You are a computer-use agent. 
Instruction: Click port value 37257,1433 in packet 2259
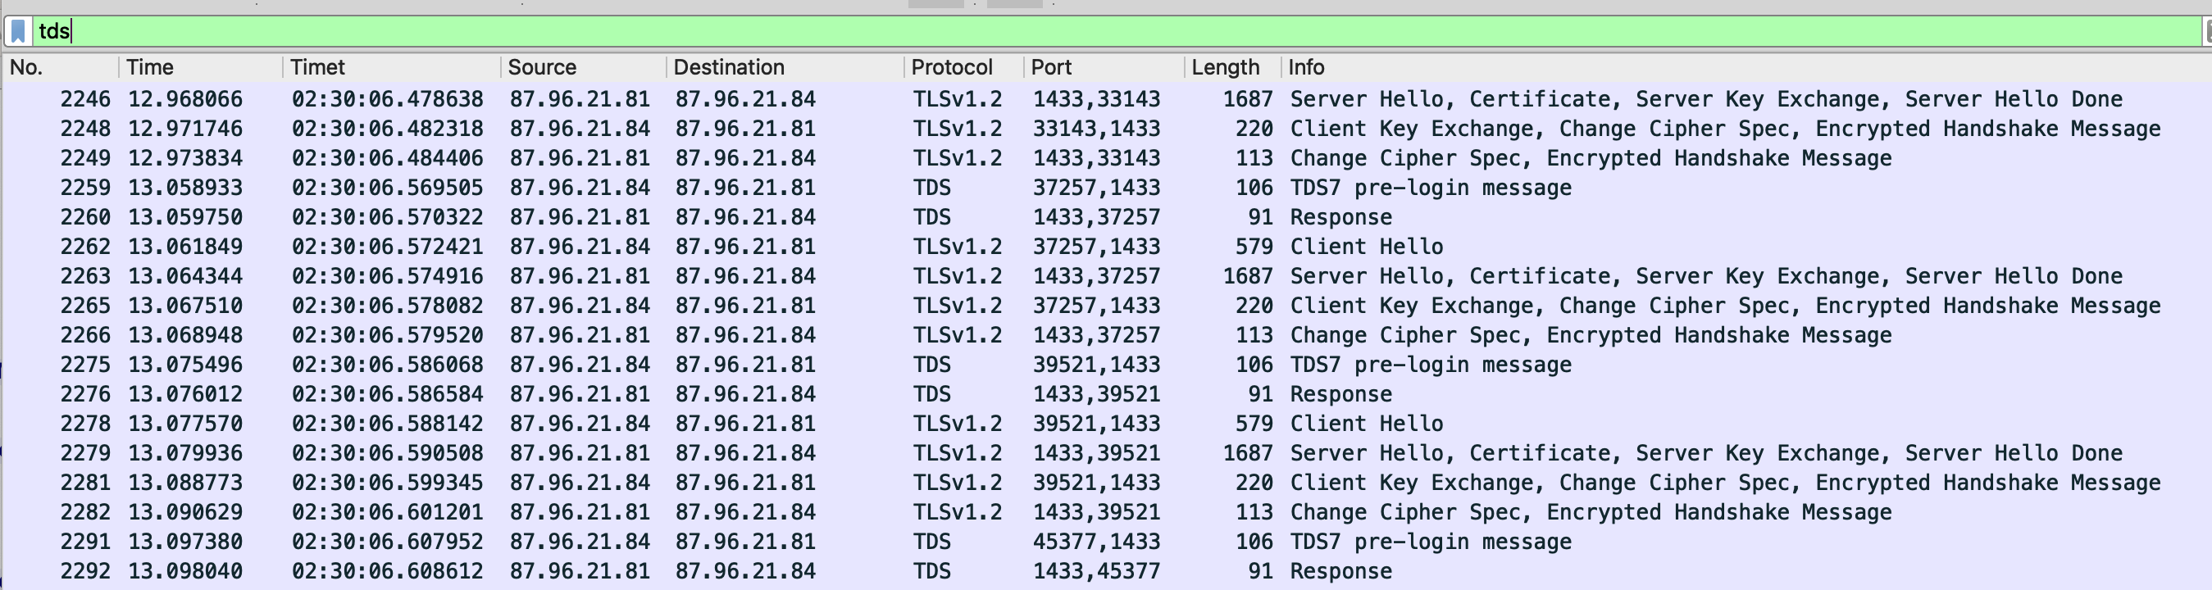tap(1096, 187)
